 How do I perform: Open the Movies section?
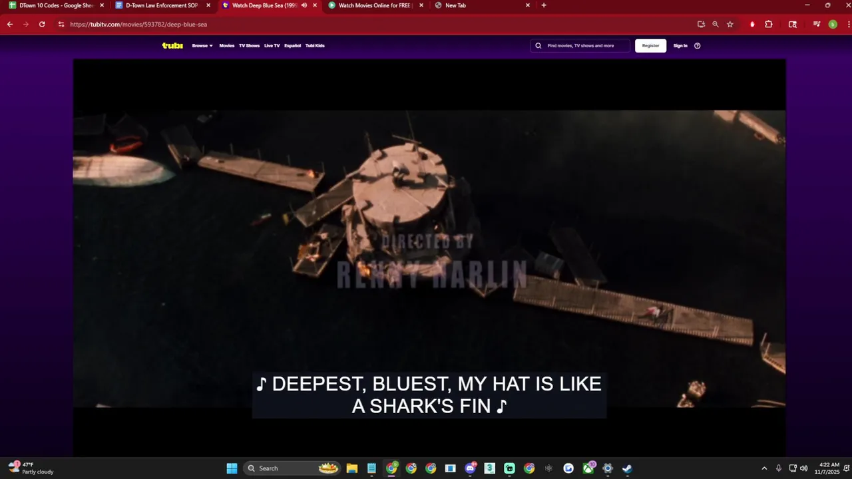[227, 46]
